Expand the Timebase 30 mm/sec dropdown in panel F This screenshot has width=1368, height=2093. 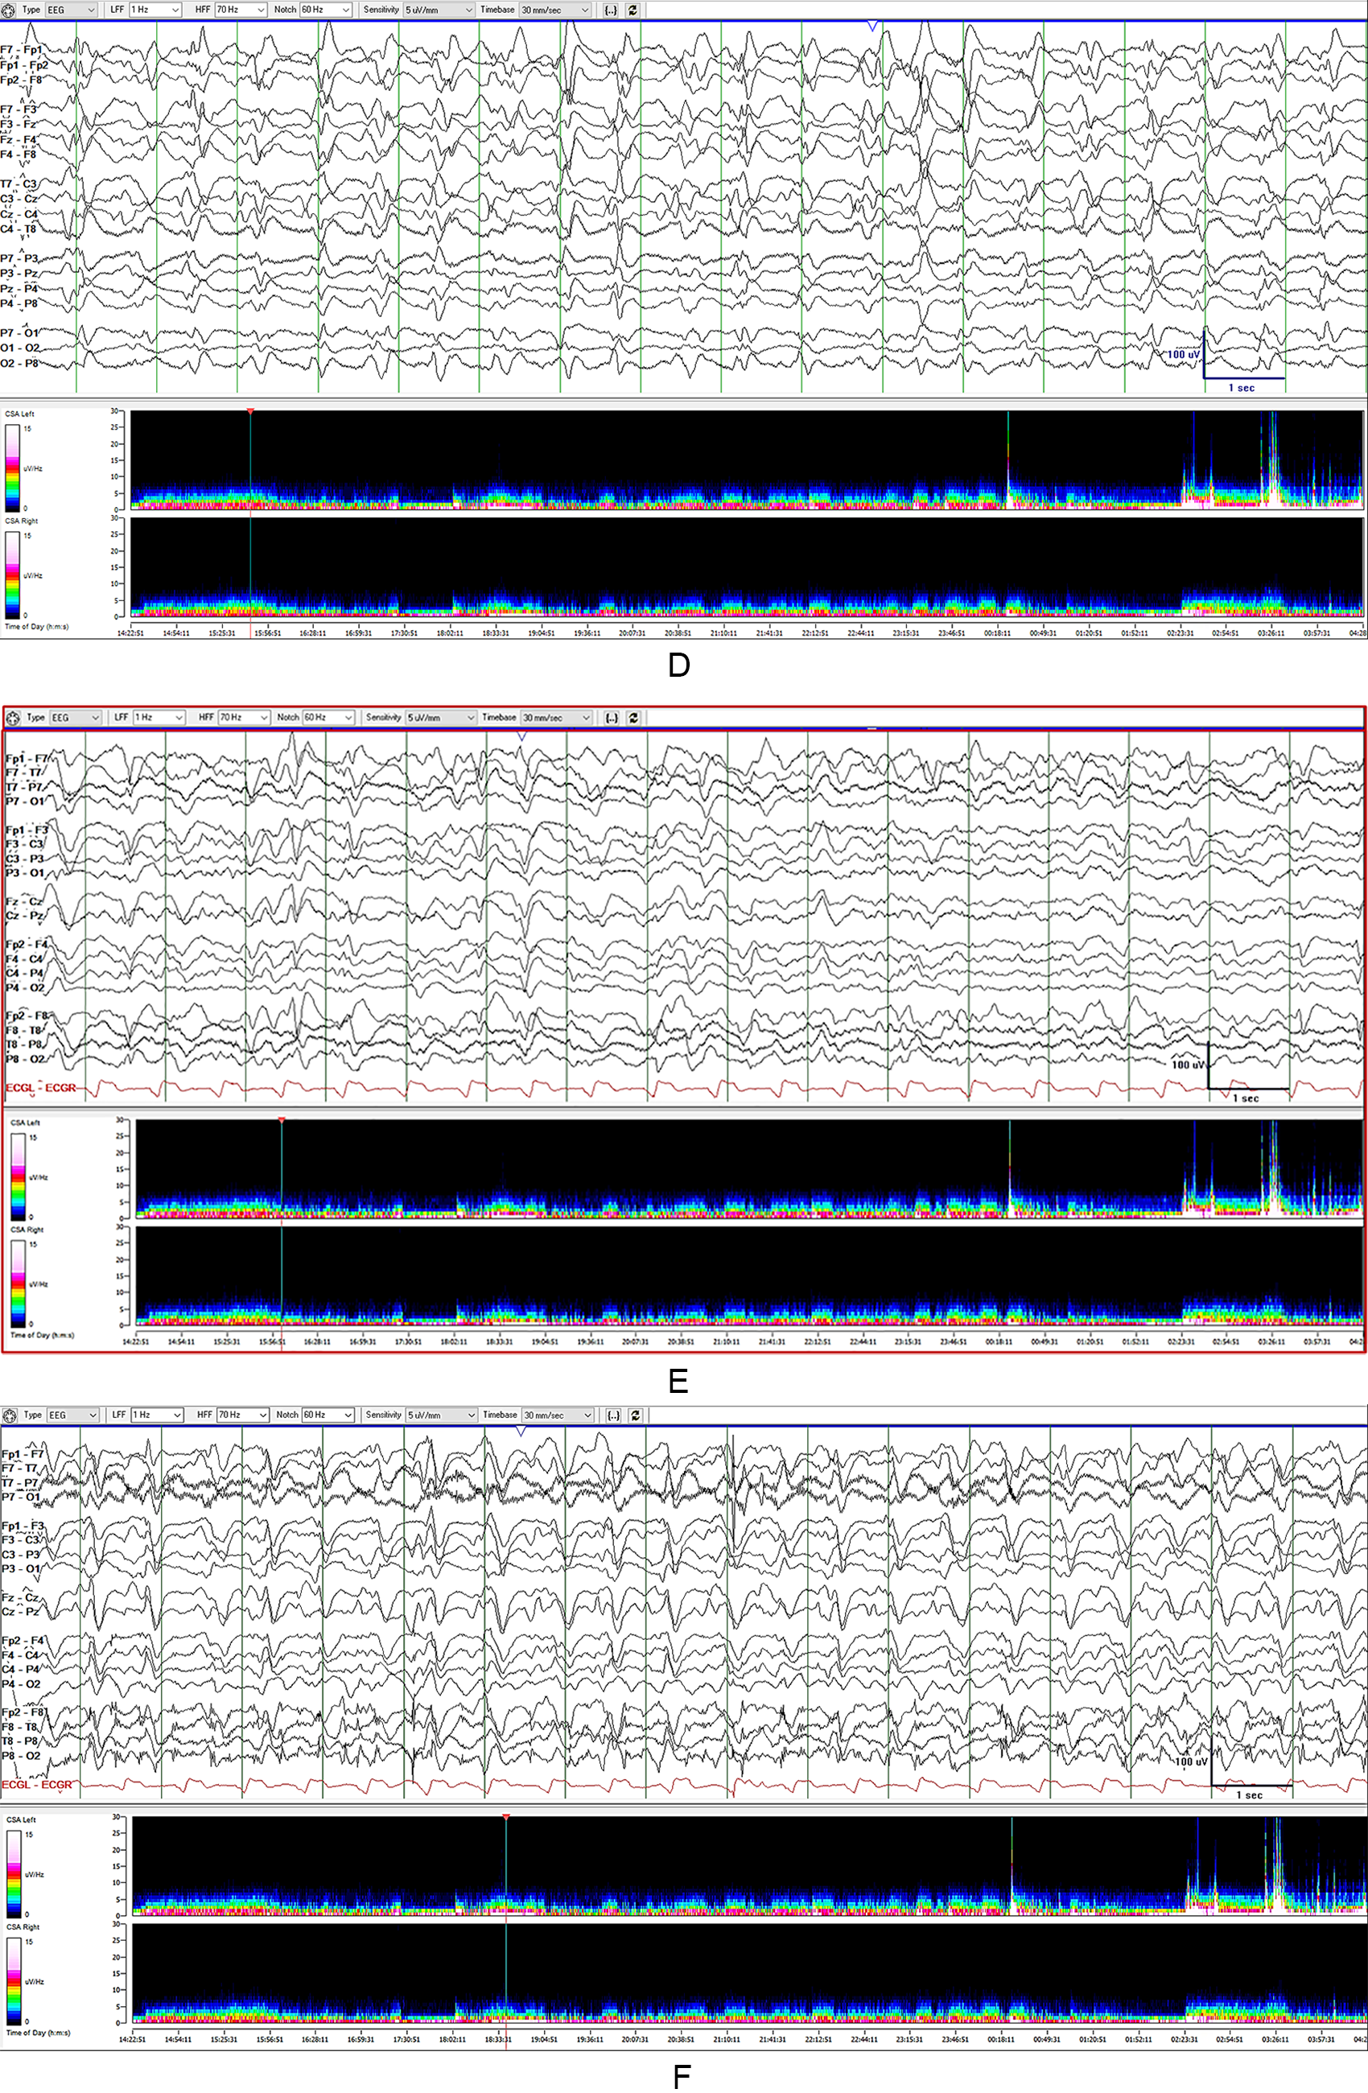coord(557,1415)
